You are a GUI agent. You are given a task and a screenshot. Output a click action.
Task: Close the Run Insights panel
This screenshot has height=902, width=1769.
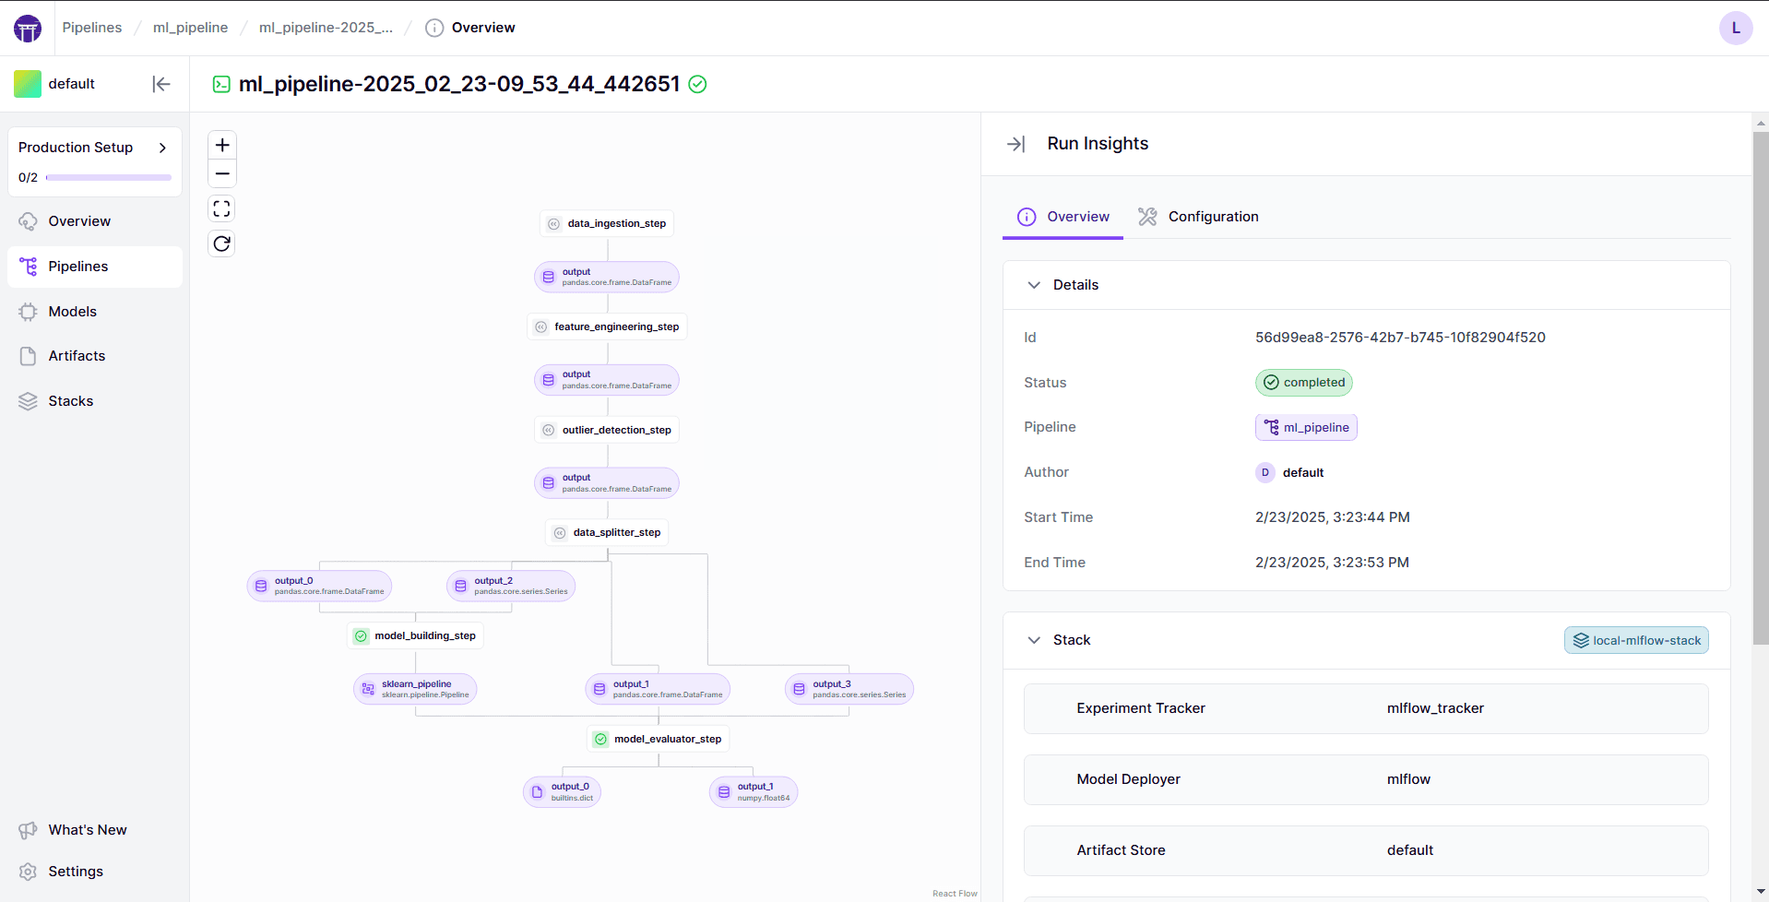1015,144
